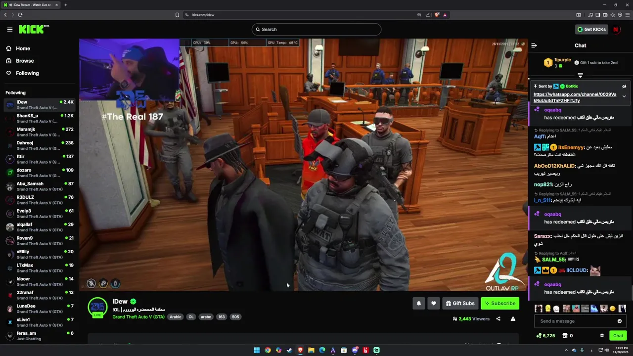Open alqallaf channel in Following list
The width and height of the screenshot is (633, 356).
point(39,227)
